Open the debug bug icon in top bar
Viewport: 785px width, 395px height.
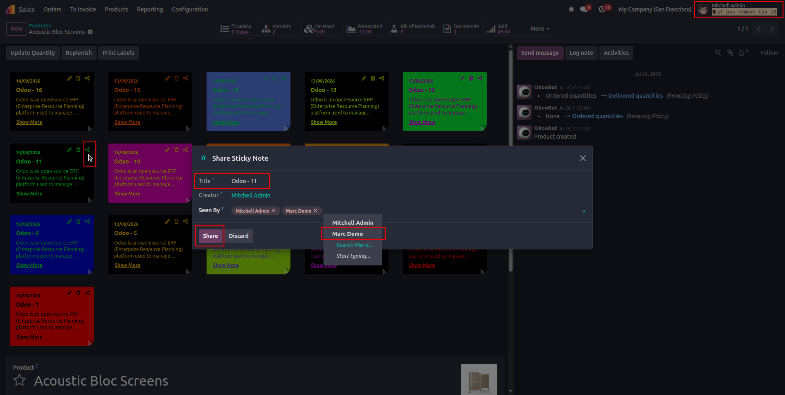pyautogui.click(x=571, y=9)
